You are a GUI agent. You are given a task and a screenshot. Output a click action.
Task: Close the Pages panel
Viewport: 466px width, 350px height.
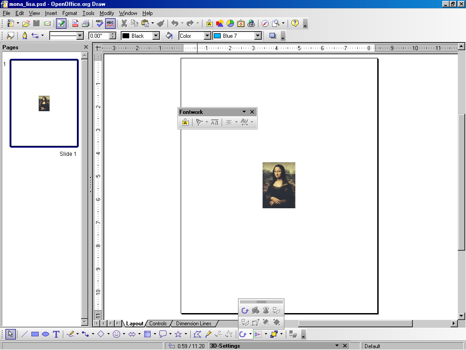86,47
